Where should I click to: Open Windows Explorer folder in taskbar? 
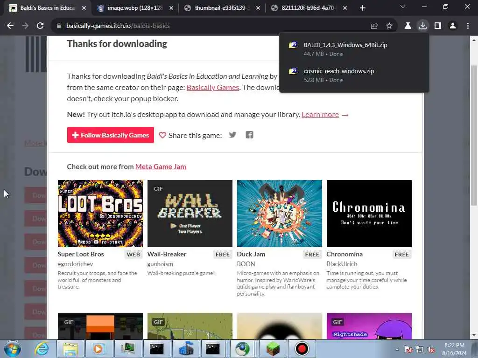(x=70, y=349)
